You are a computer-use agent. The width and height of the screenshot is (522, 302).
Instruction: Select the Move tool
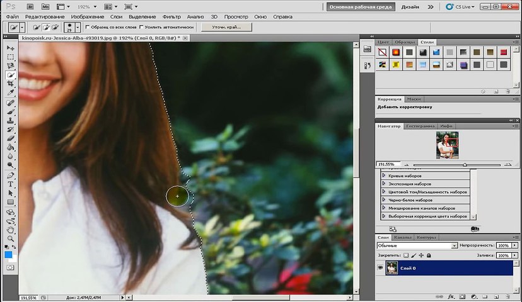pos(11,48)
